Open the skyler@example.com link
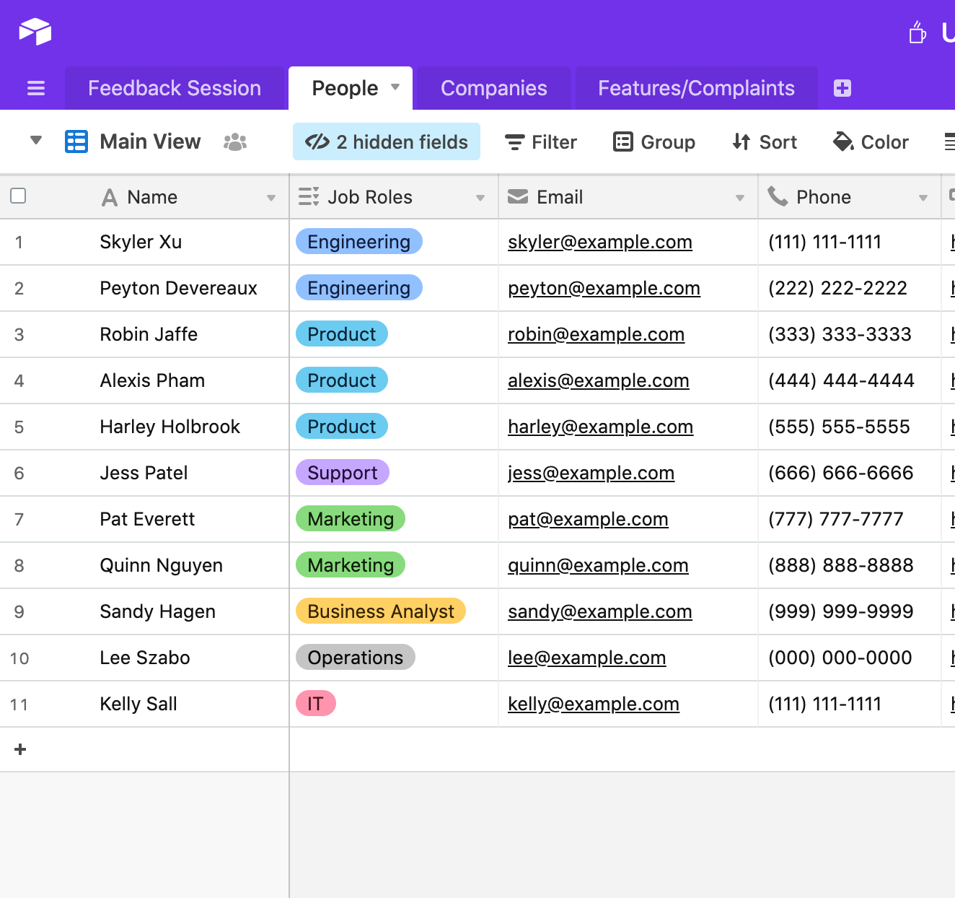Screen dimensions: 955x898 (x=600, y=242)
